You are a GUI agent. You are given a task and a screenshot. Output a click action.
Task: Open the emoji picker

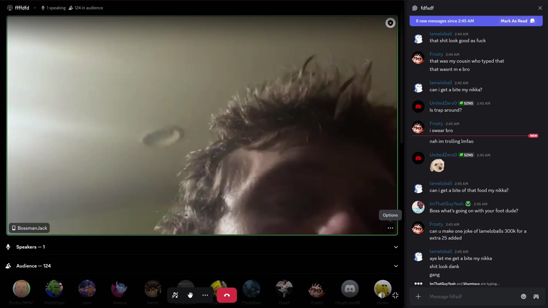pyautogui.click(x=523, y=296)
